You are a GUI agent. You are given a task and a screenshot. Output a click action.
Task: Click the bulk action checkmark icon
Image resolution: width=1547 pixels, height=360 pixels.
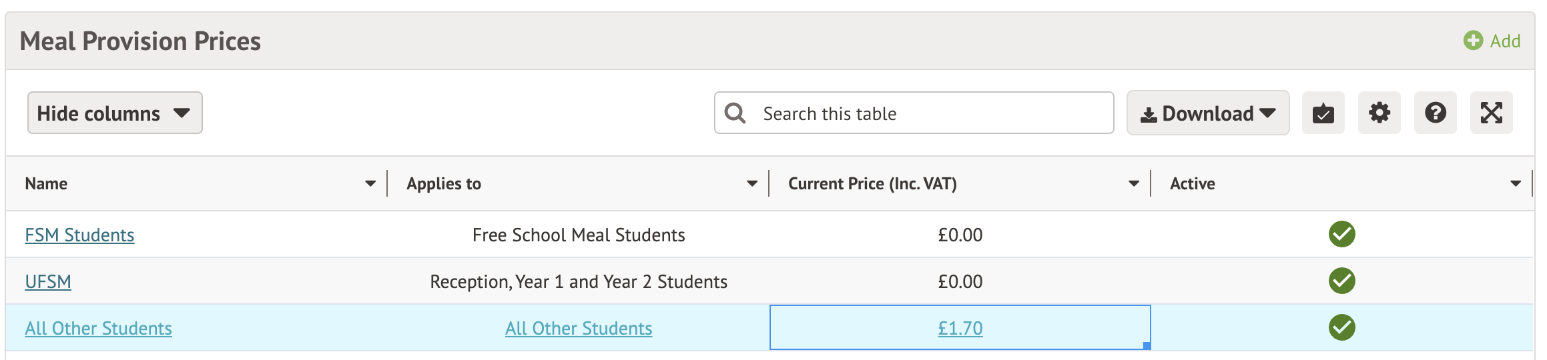tap(1323, 113)
